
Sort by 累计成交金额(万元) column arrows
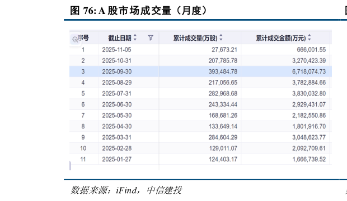[x=310, y=37]
